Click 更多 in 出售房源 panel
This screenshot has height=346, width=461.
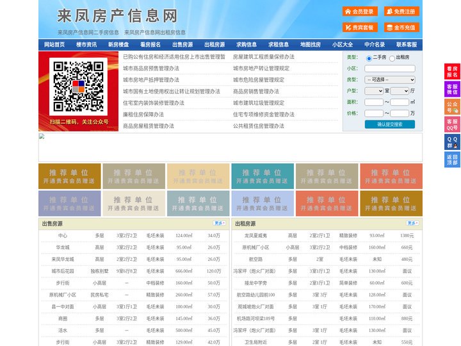click(x=220, y=224)
